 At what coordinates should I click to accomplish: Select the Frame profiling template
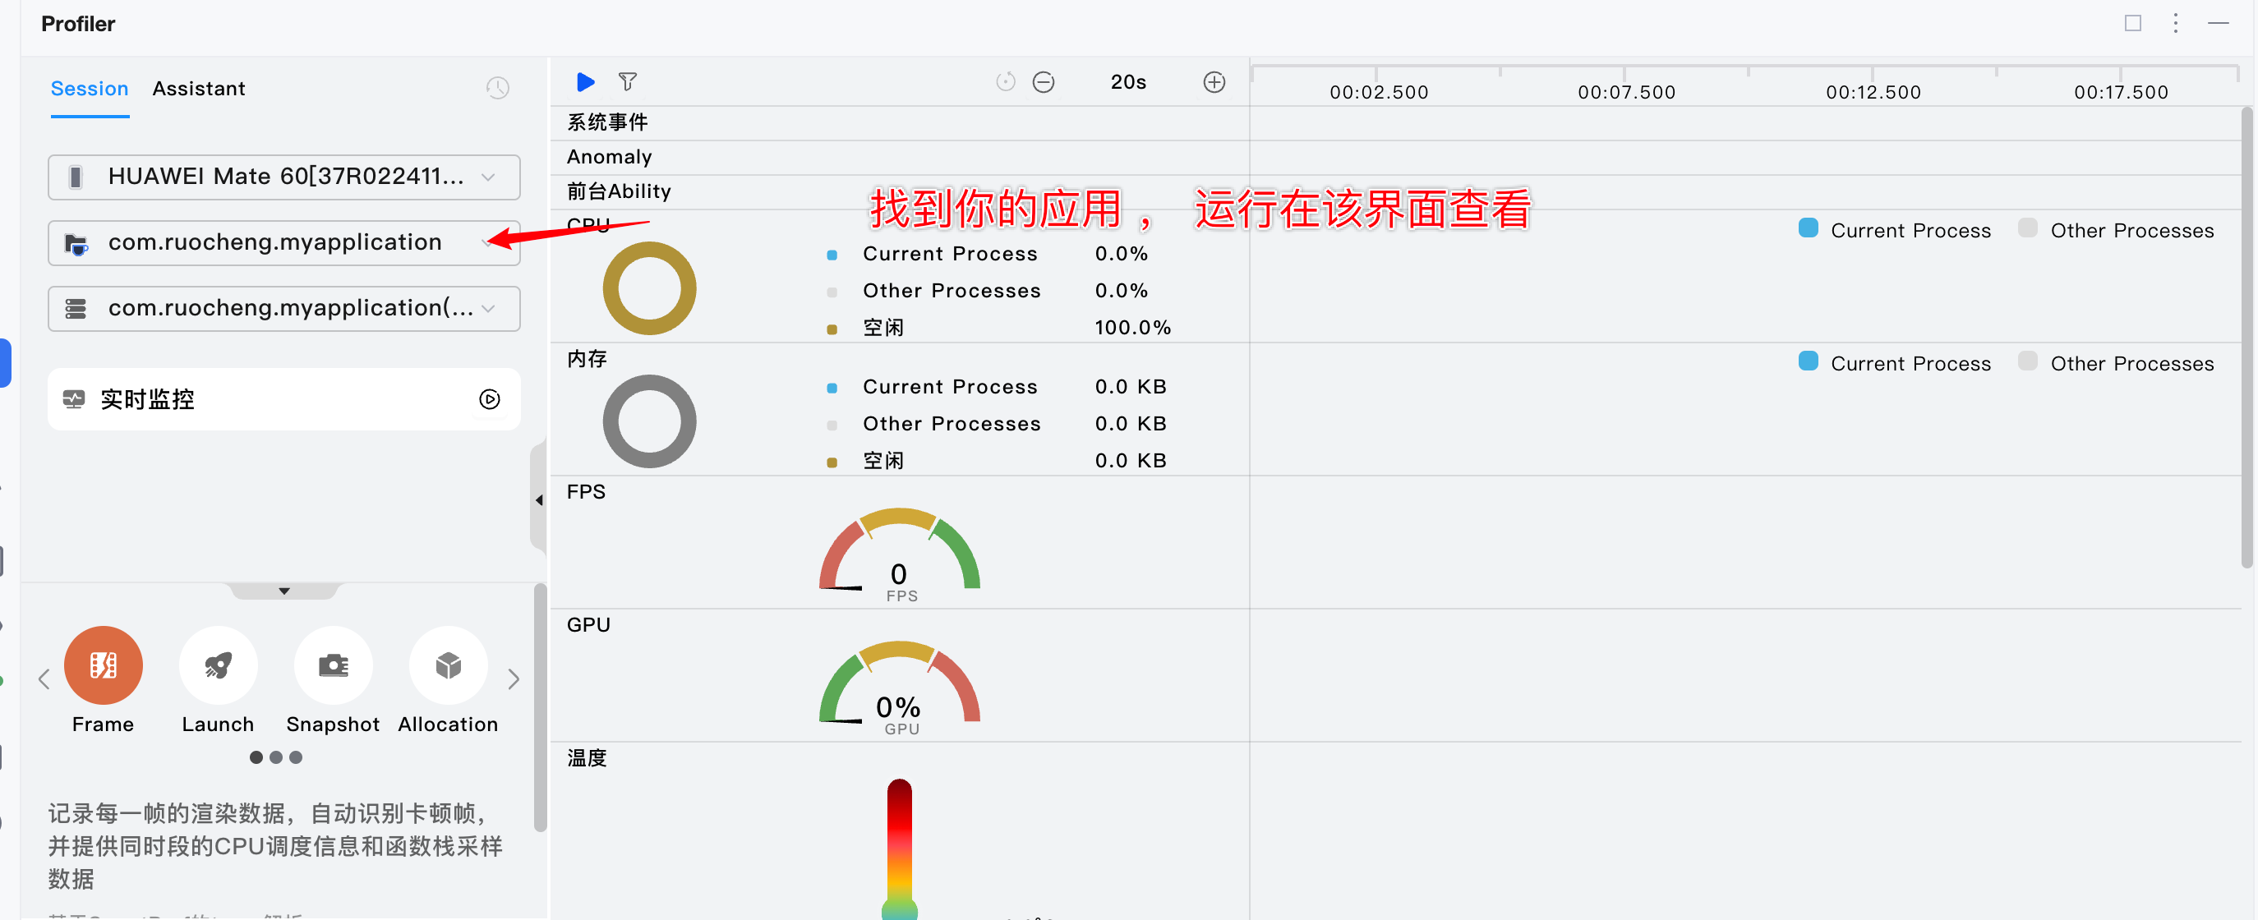tap(104, 665)
